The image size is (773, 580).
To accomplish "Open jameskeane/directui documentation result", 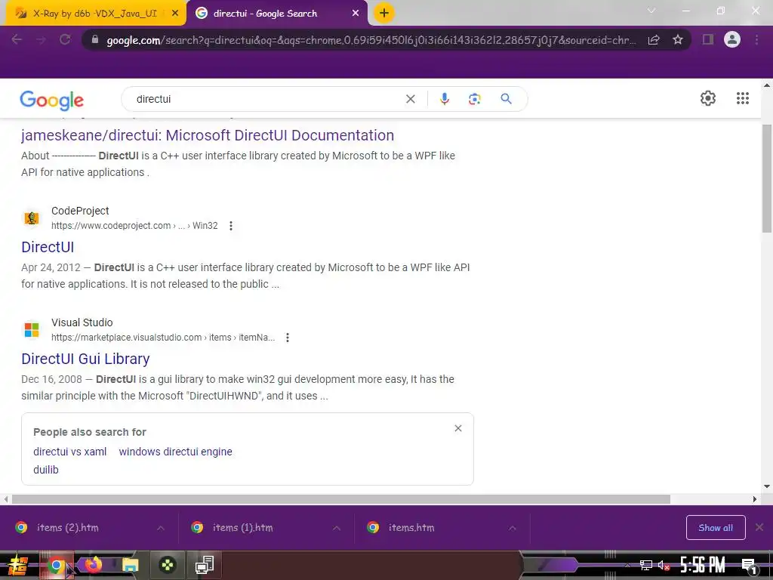I will (x=208, y=135).
